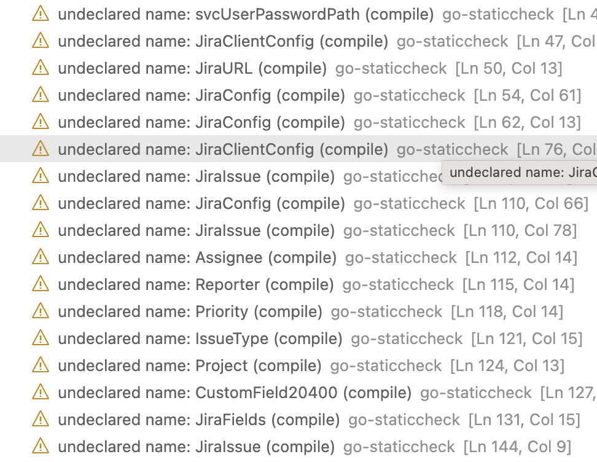
Task: Click the warning icon beside svcUserPasswordPath
Action: click(x=40, y=13)
